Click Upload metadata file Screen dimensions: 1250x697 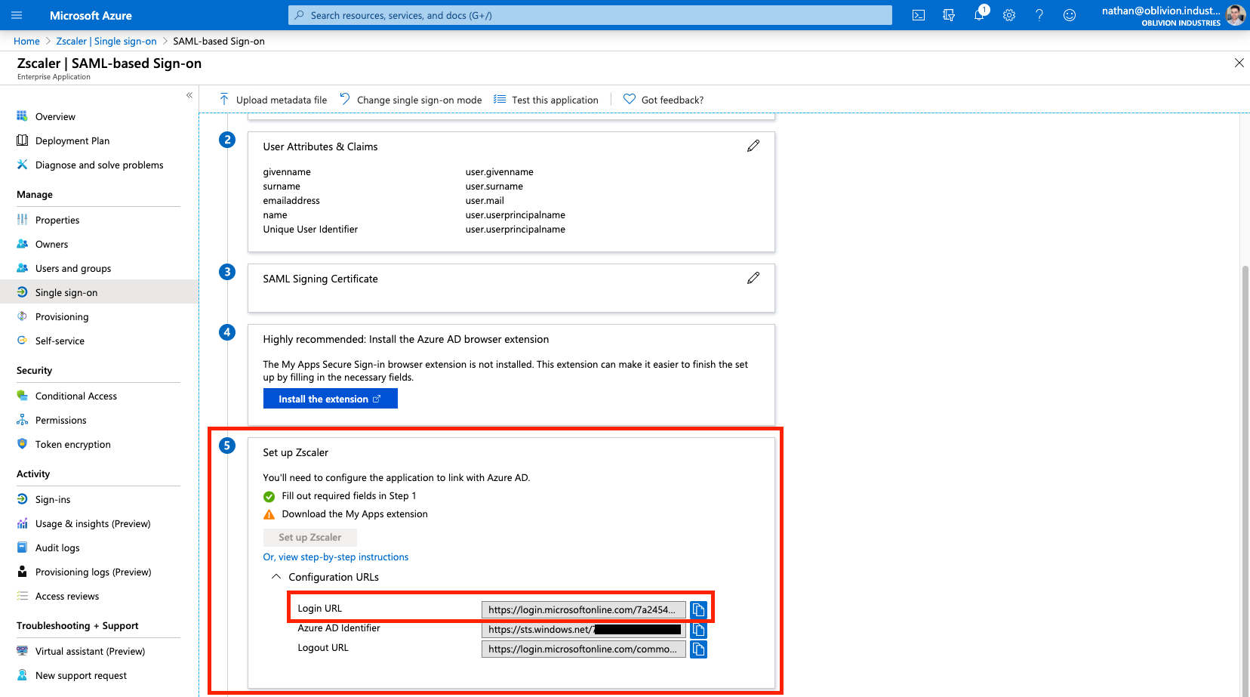[x=273, y=100]
